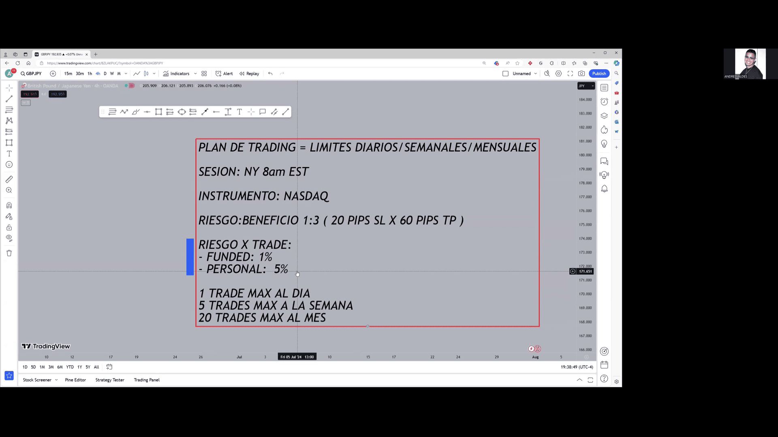Click the trash remove objects icon
Screen dimensions: 778x437
click(9, 253)
